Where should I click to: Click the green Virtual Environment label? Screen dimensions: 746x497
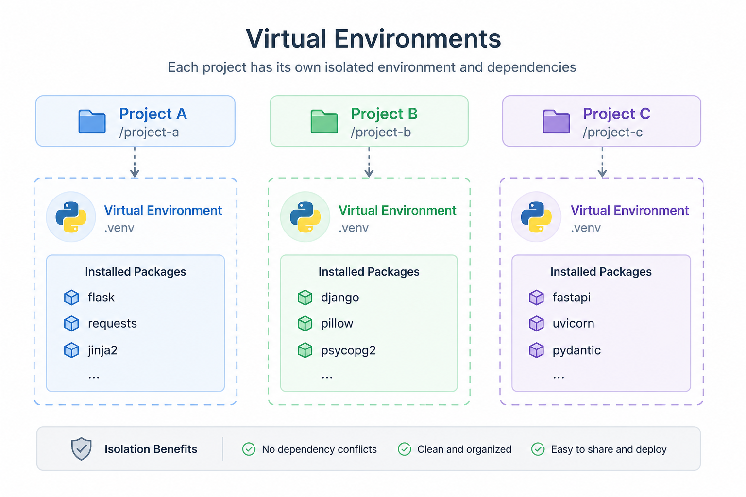point(397,210)
